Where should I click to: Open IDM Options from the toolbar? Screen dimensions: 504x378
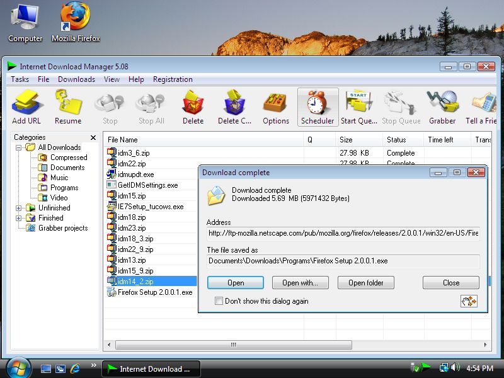click(x=275, y=106)
